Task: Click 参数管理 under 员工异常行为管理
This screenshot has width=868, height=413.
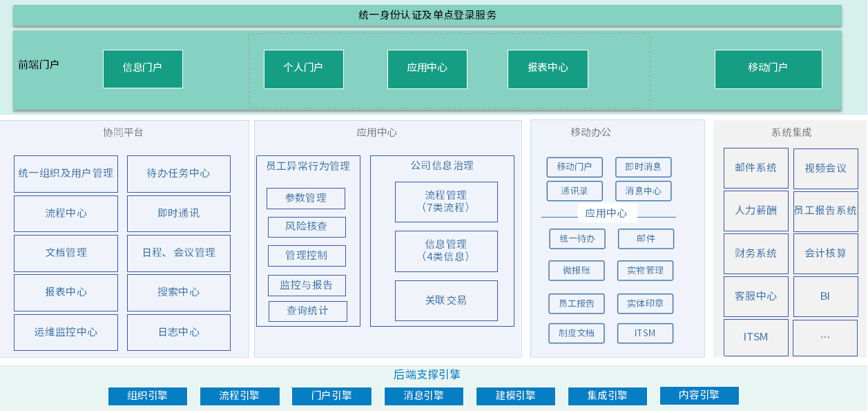Action: (x=306, y=198)
